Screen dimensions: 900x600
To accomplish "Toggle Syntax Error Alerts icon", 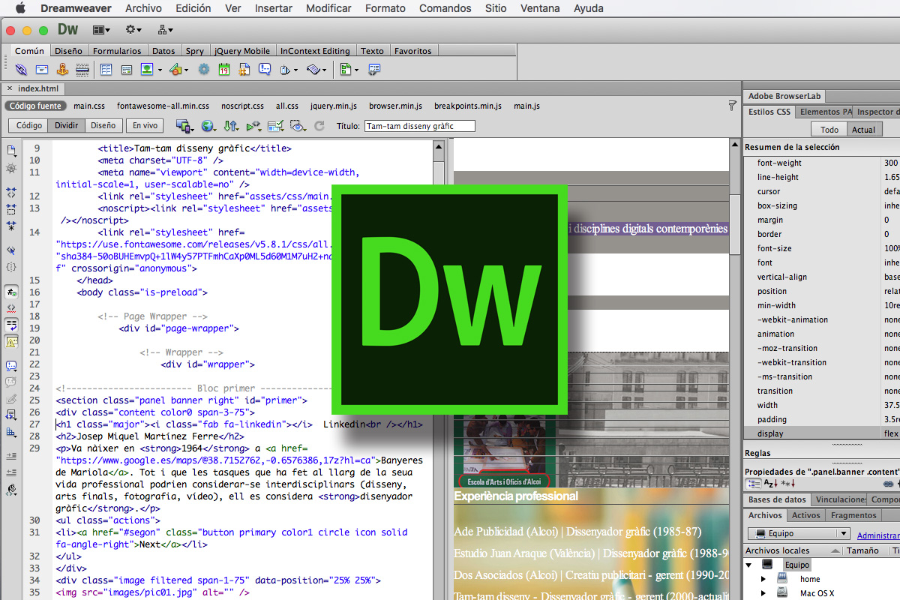I will tap(11, 342).
